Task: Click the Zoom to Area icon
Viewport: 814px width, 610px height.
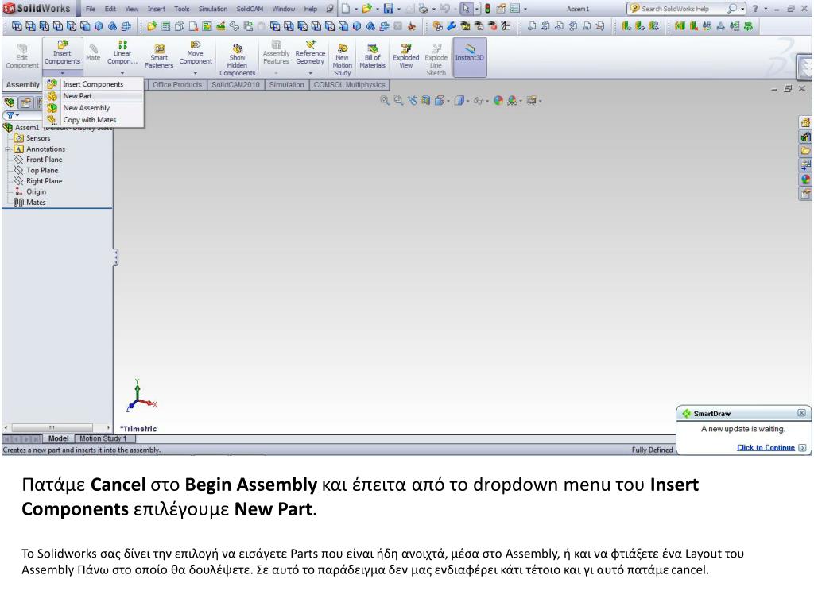Action: pyautogui.click(x=398, y=101)
